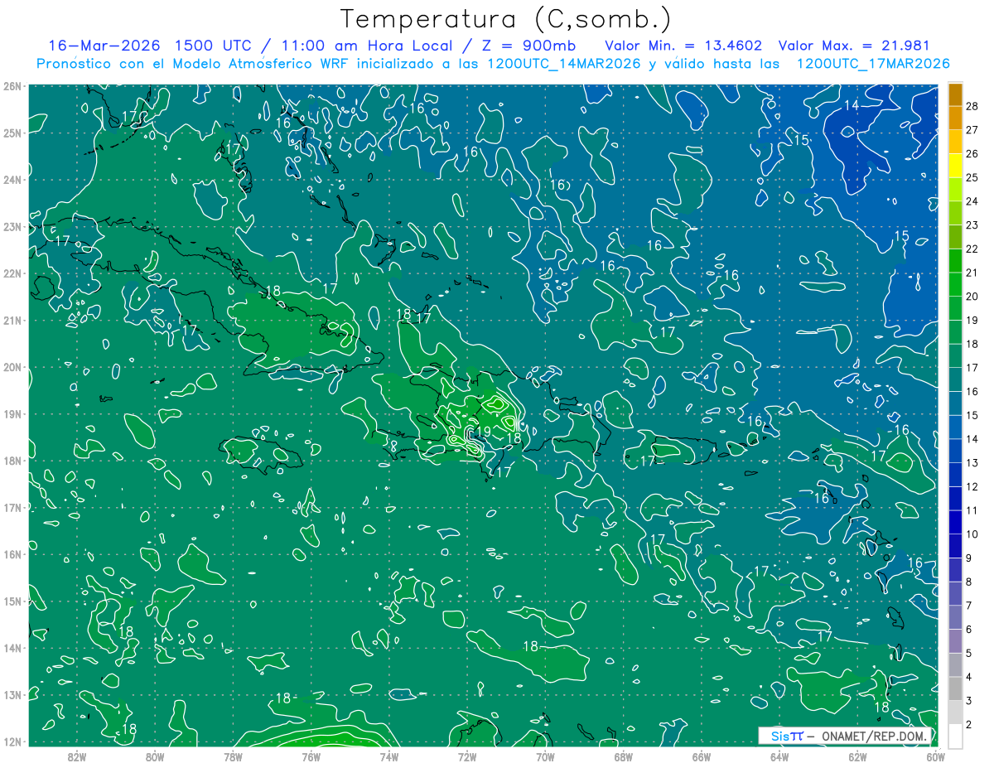Click the 22N latitude axis label

point(12,273)
